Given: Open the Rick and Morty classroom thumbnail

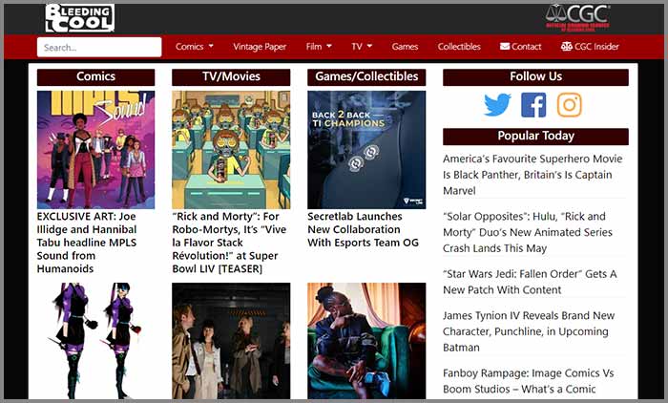Looking at the screenshot, I should 231,150.
